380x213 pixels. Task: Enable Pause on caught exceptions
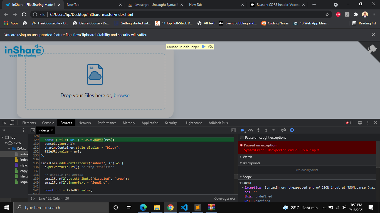(x=242, y=137)
